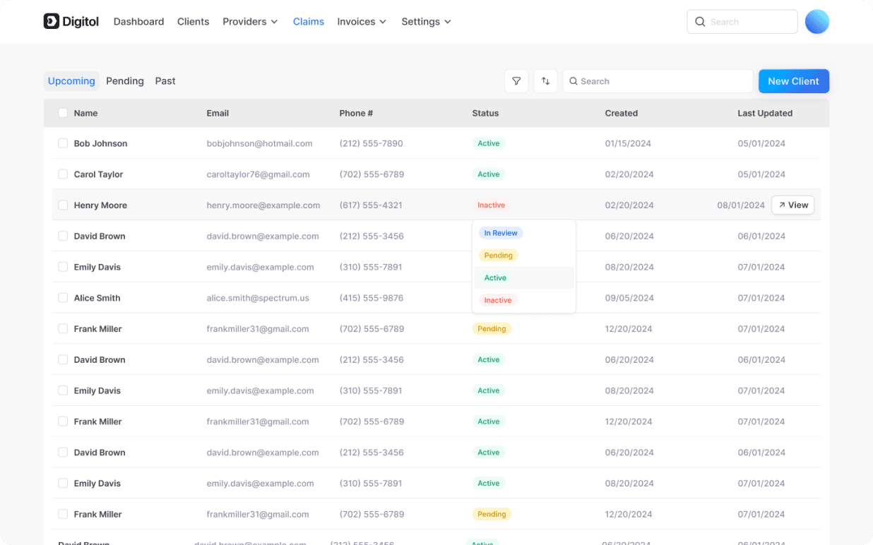Click magnifier icon in top navigation search

(x=700, y=22)
